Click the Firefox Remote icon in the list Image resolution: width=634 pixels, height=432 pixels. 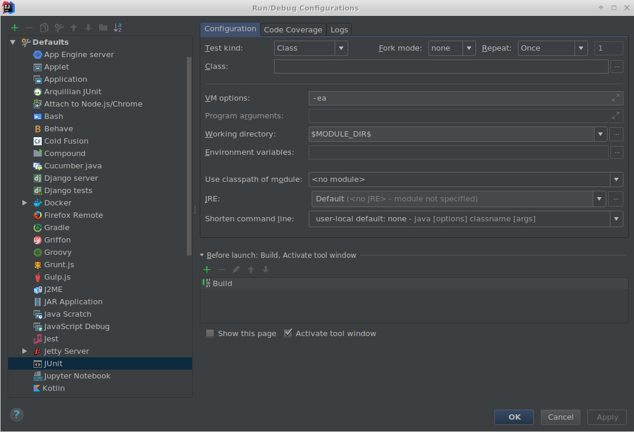point(38,215)
